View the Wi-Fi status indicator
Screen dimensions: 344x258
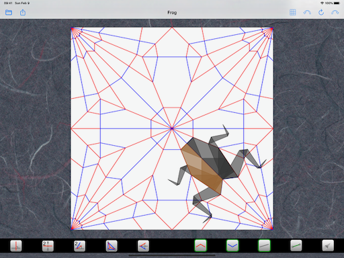tap(322, 3)
